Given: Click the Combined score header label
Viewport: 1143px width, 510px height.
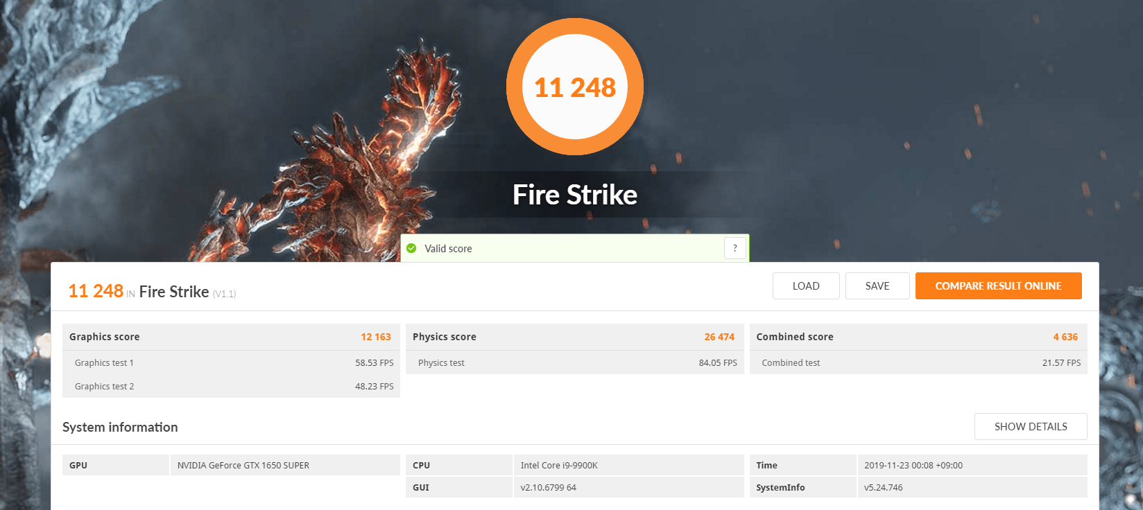Looking at the screenshot, I should (795, 337).
